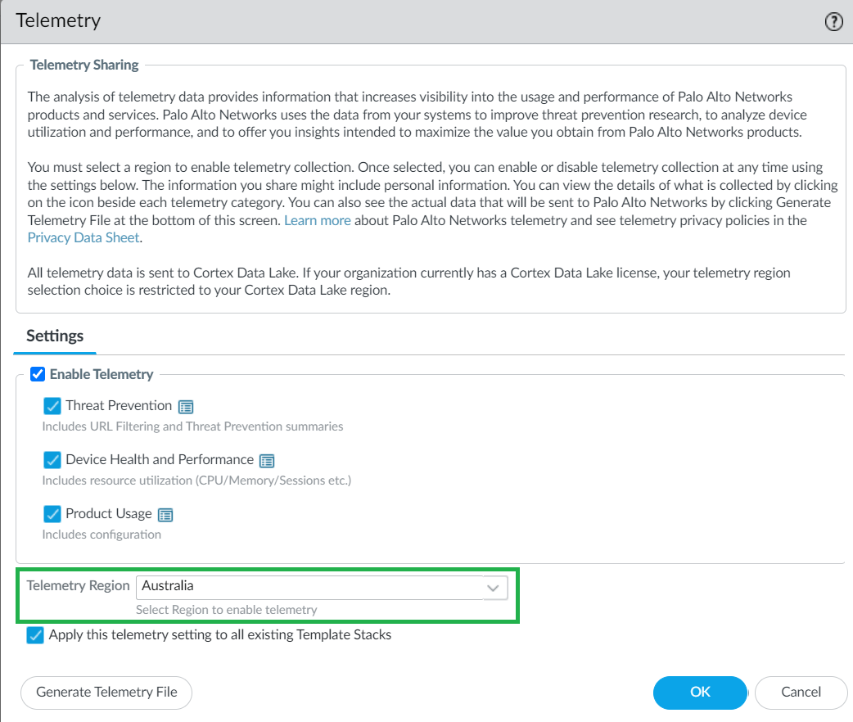The height and width of the screenshot is (722, 853).
Task: Click the Telemetry dialog title text
Action: click(x=58, y=21)
